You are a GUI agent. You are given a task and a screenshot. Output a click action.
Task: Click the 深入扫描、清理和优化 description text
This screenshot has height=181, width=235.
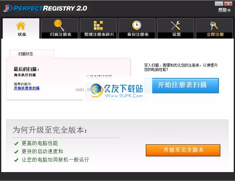pyautogui.click(x=181, y=67)
